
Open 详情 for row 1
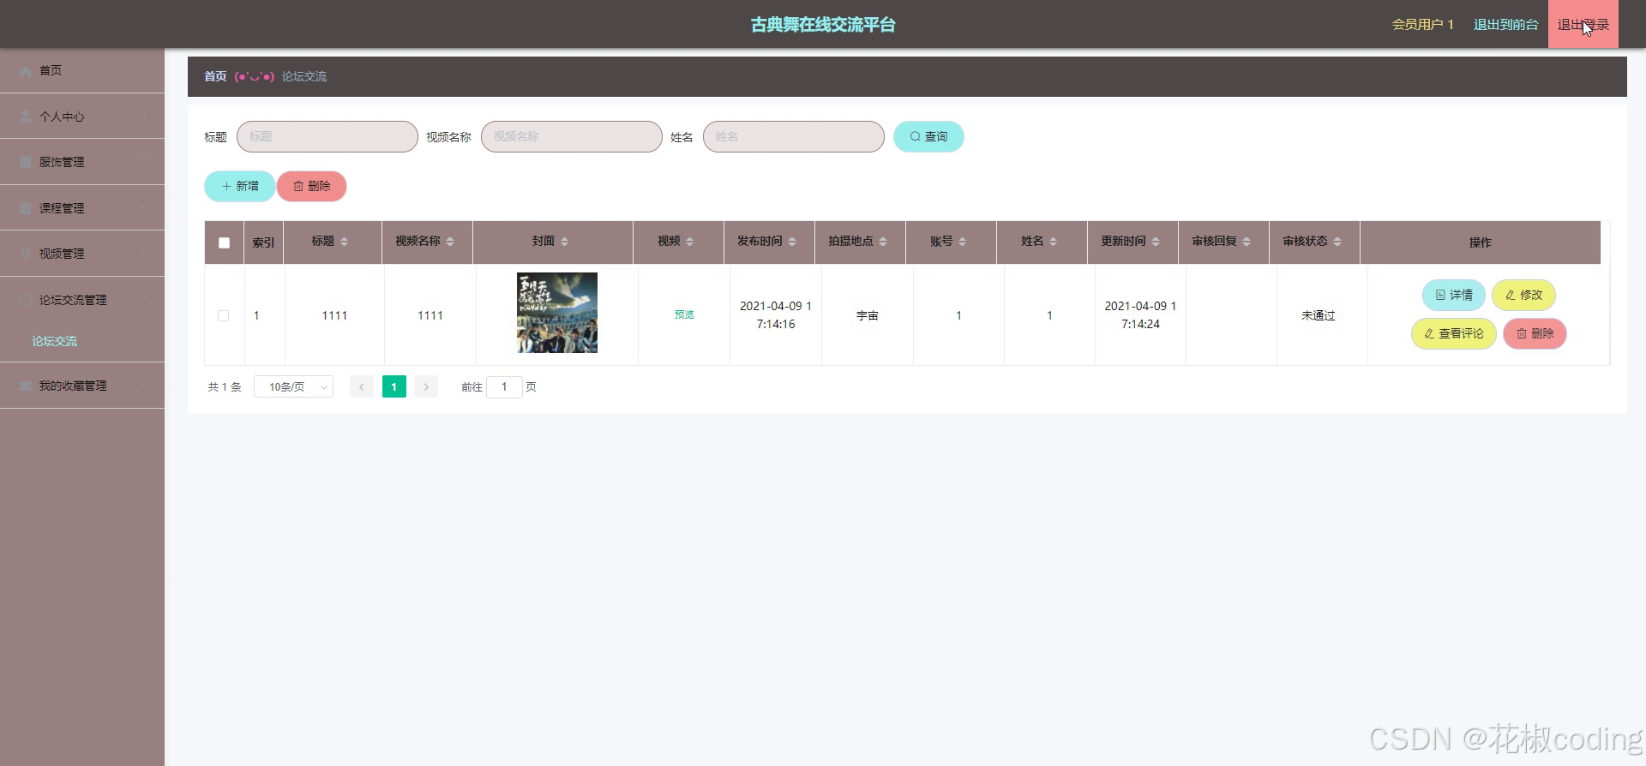[1454, 295]
